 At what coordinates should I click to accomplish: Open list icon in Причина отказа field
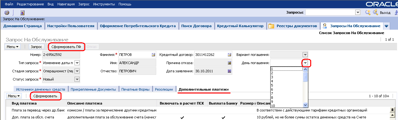tap(230, 63)
